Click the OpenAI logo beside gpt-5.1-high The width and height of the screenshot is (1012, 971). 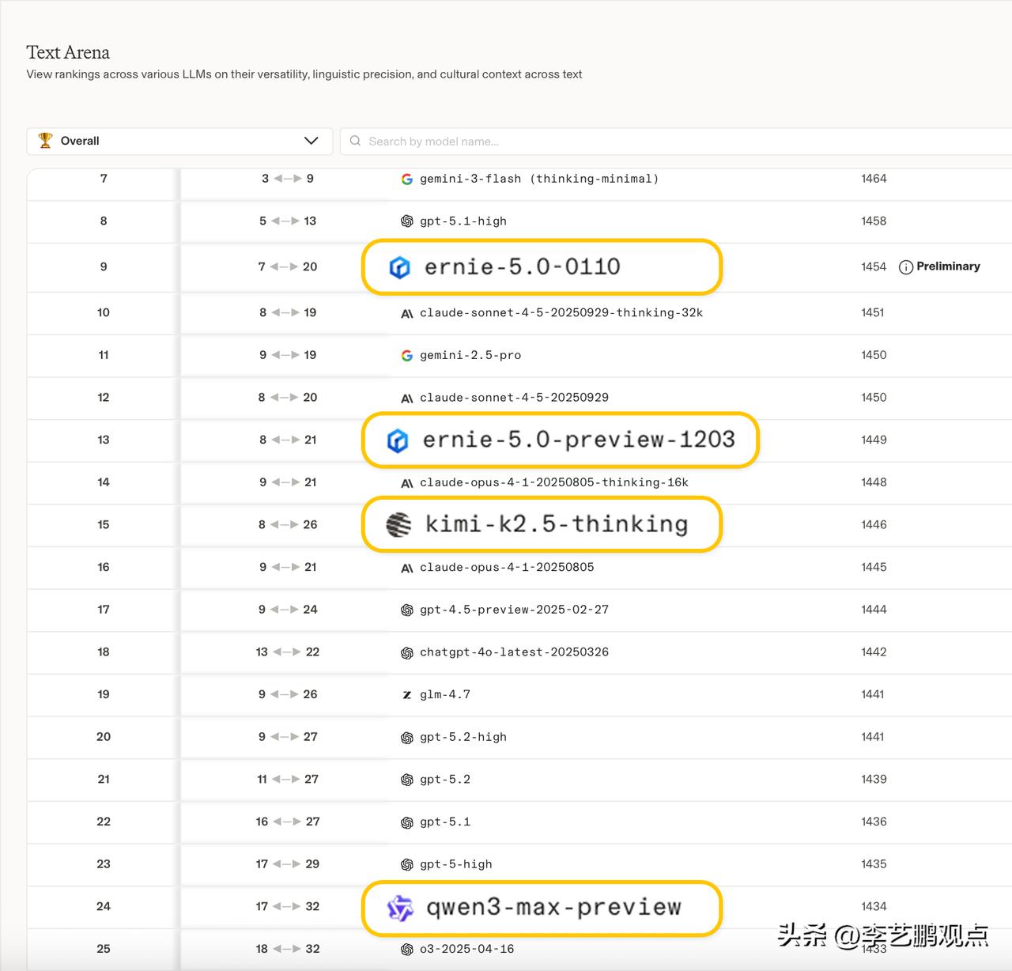pos(406,221)
